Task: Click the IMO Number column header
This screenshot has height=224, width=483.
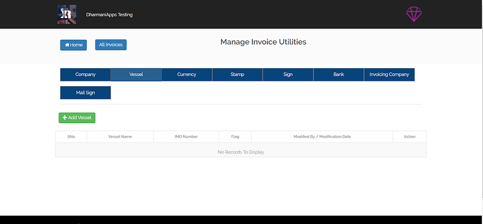Action: click(x=186, y=137)
